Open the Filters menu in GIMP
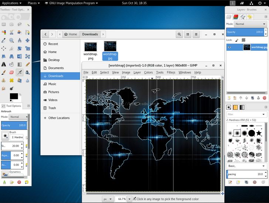The width and height of the screenshot is (269, 203). (x=171, y=73)
